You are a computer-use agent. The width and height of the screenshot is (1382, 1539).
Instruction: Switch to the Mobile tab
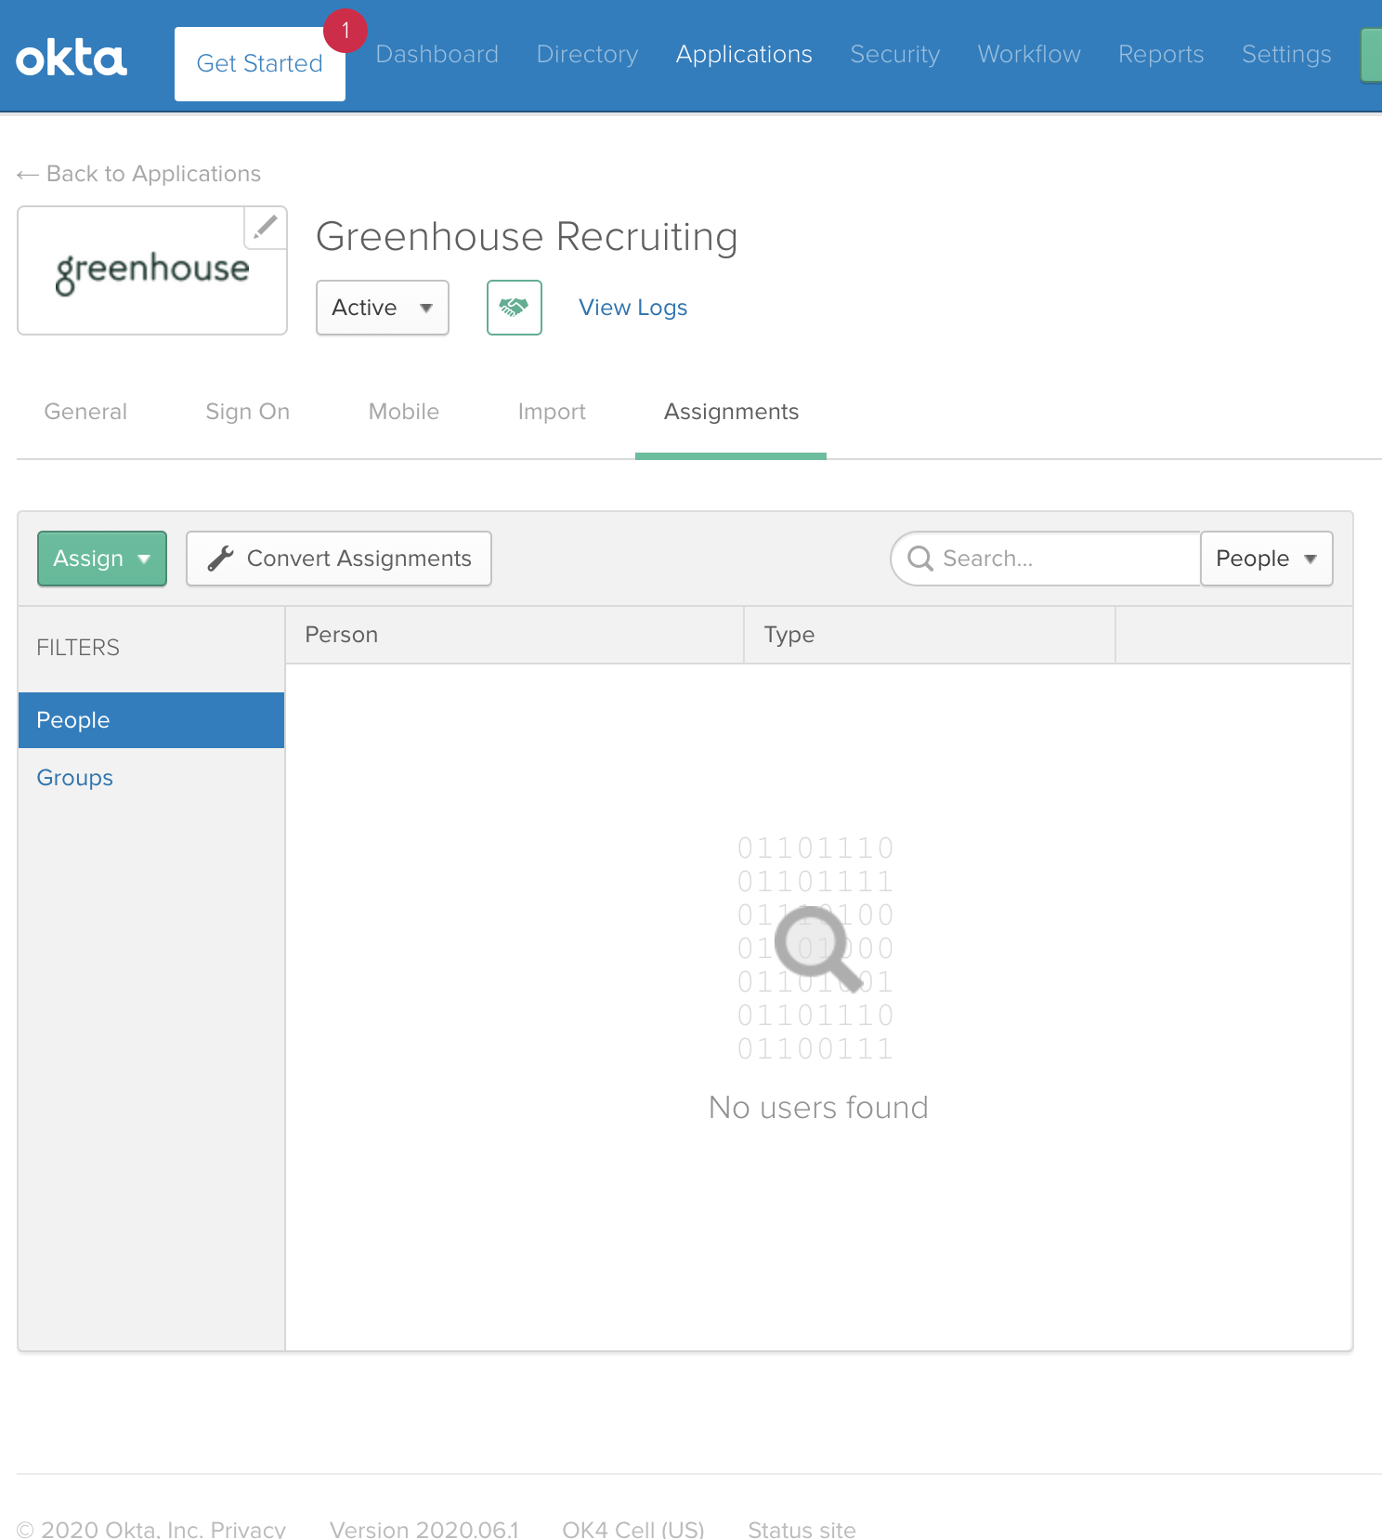[x=404, y=412]
